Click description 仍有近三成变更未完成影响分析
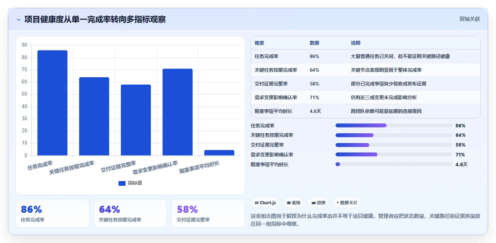Viewport: 496px width, 243px height. pyautogui.click(x=384, y=98)
